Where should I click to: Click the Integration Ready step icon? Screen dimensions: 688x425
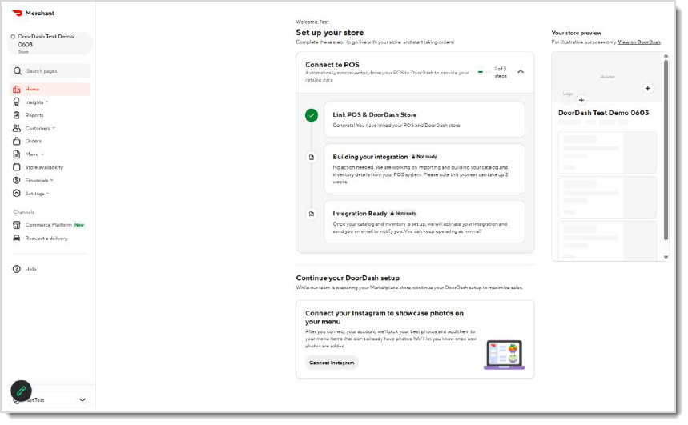tap(312, 214)
